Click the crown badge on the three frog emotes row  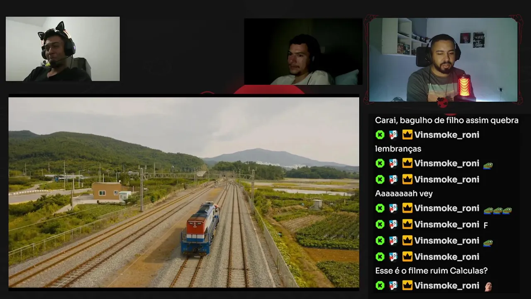click(x=407, y=208)
